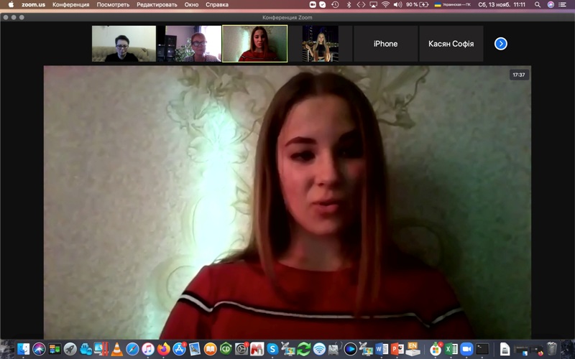Select the iPhone participant tile
This screenshot has height=359, width=575.
click(x=385, y=44)
